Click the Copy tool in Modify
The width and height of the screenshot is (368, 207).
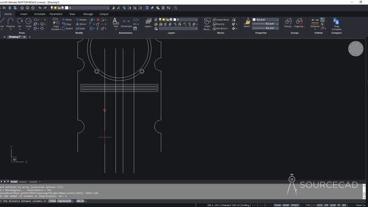pyautogui.click(x=67, y=24)
